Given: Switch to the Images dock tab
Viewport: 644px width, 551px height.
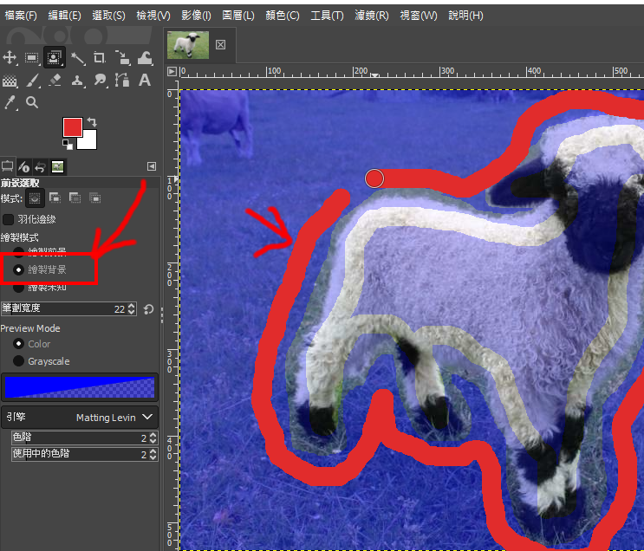Looking at the screenshot, I should (57, 166).
